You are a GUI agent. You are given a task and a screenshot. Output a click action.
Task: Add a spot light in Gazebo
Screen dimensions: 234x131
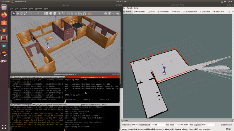click(x=63, y=13)
